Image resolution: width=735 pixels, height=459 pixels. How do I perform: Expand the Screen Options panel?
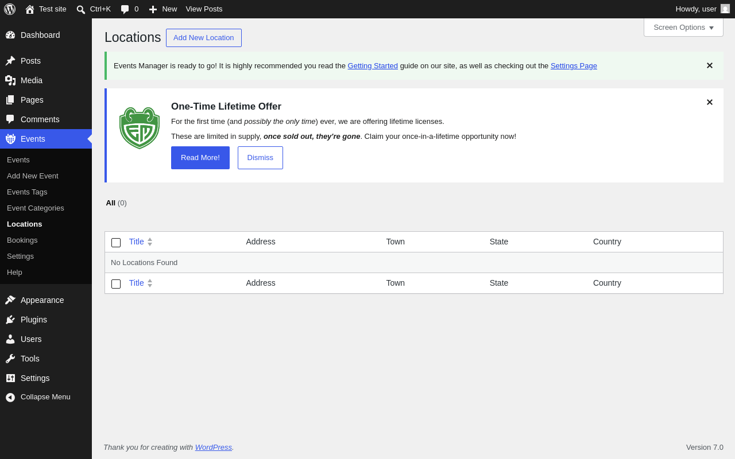683,27
